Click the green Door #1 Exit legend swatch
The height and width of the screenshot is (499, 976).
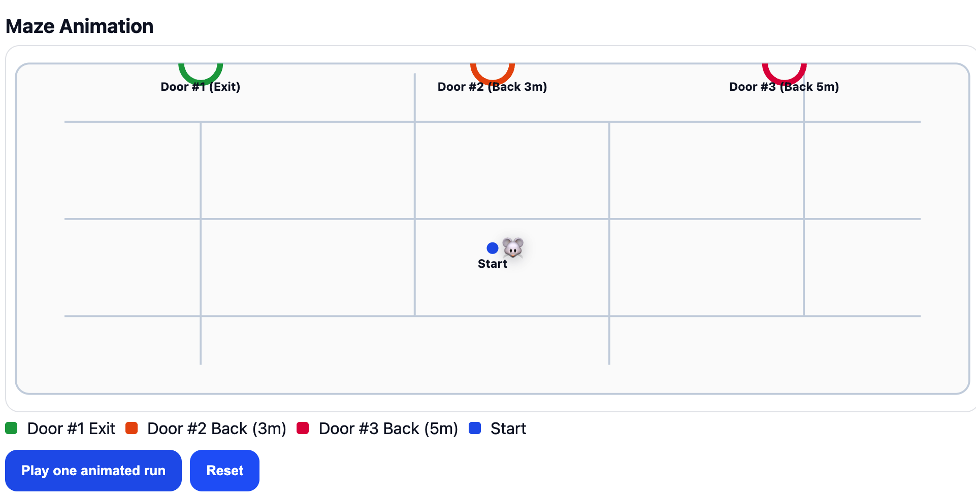(12, 428)
